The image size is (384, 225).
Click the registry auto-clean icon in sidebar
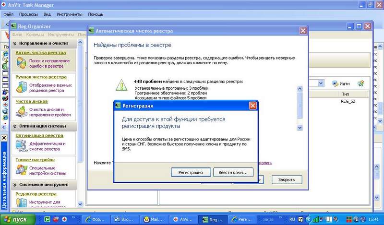(21, 63)
